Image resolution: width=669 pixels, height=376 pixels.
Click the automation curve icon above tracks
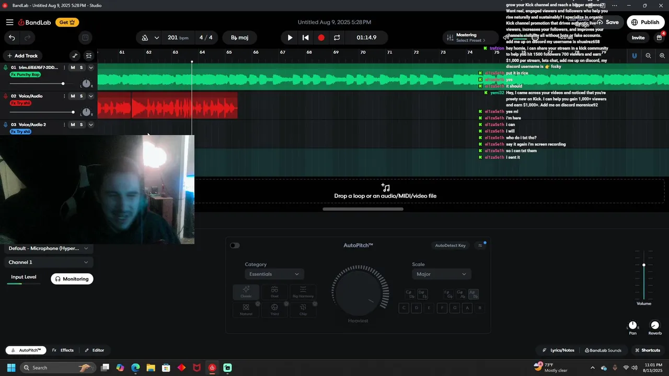75,55
